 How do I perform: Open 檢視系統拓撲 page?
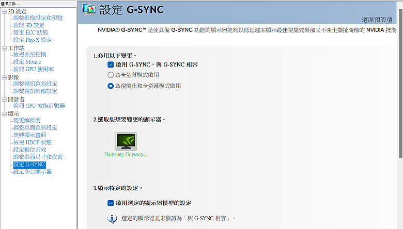30,54
